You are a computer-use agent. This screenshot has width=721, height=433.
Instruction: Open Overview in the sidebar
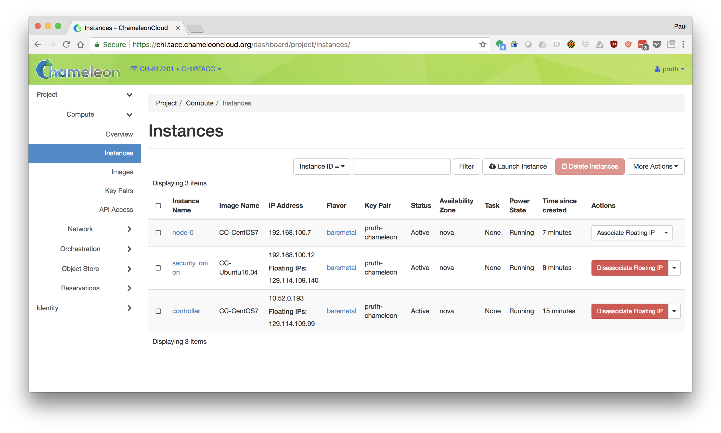[x=119, y=134]
